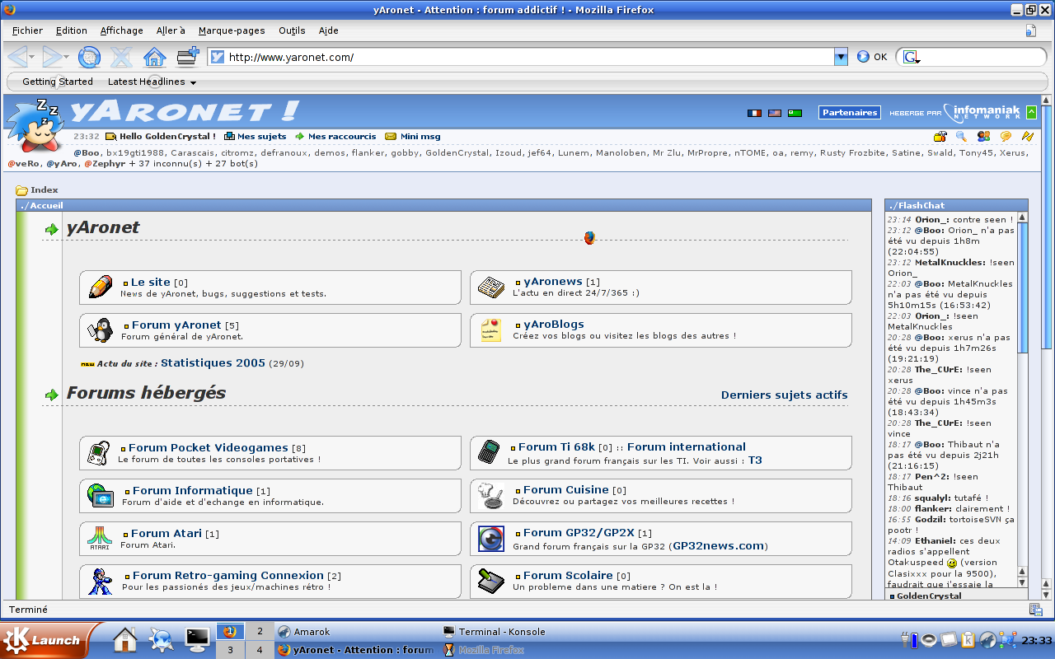This screenshot has width=1055, height=659.
Task: Open the Forward button history dropdown arrow
Action: click(67, 57)
